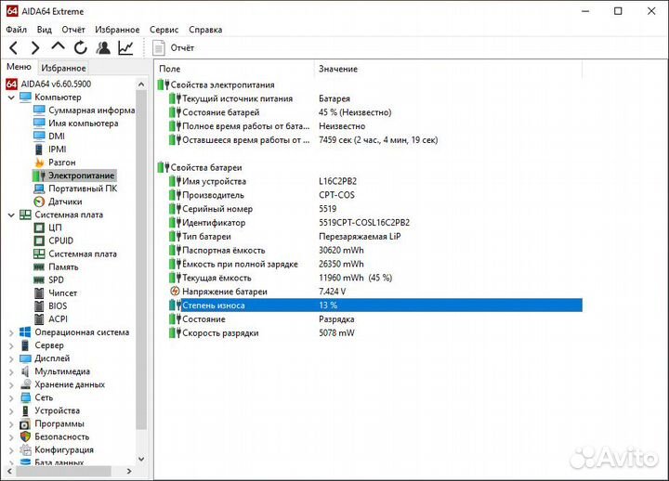Click the Windows logo Операционная система icon
This screenshot has height=481, width=669.
25,332
